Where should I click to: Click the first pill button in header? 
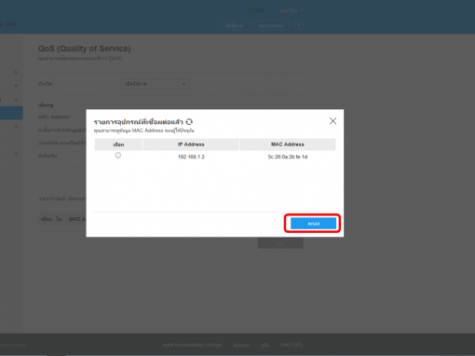pos(235,25)
